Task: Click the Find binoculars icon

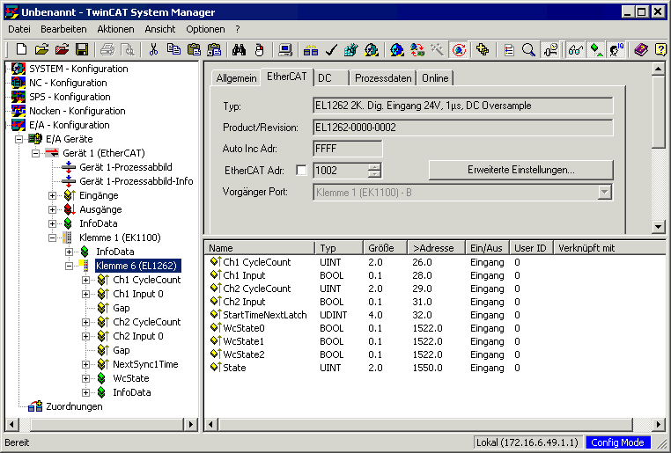Action: (239, 50)
